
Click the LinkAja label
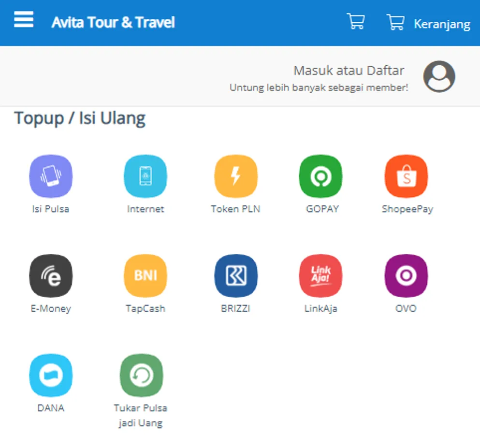coord(320,308)
